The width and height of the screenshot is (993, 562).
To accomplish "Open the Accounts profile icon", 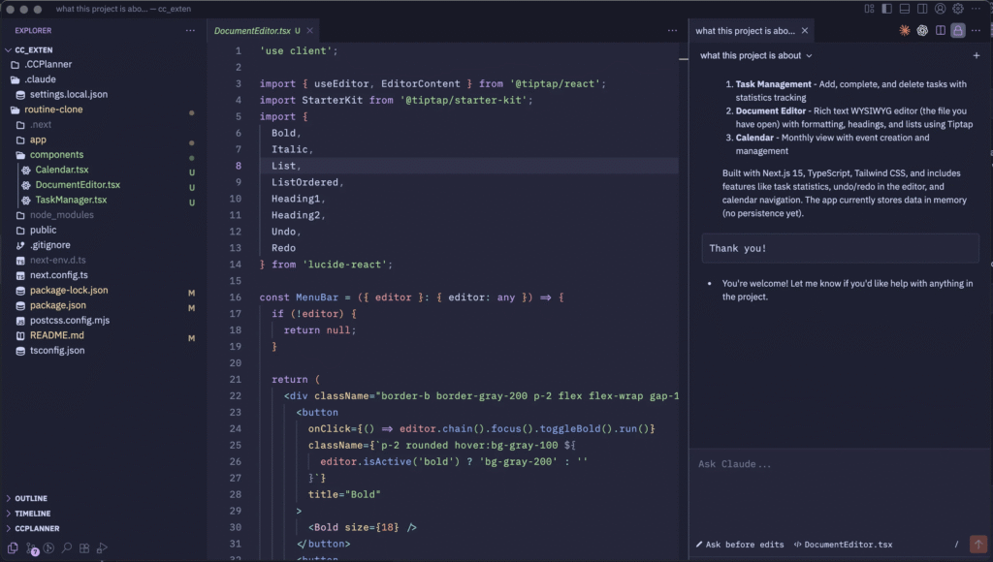I will [941, 9].
